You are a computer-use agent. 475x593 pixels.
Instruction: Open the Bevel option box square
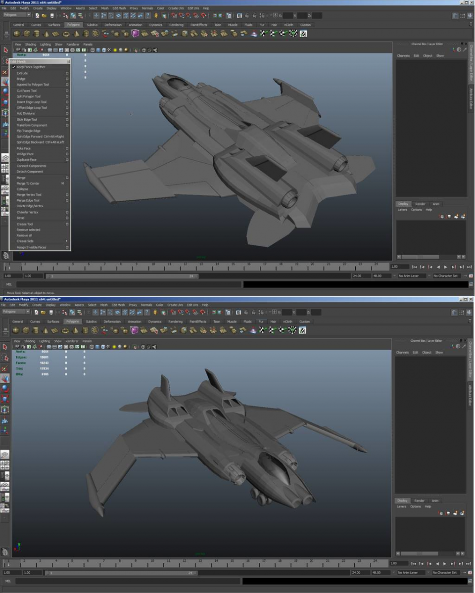pos(67,218)
